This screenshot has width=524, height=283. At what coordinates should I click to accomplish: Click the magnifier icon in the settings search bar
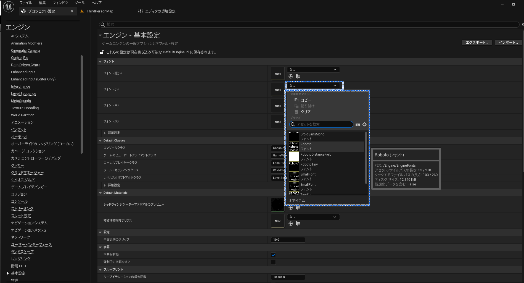click(x=103, y=25)
